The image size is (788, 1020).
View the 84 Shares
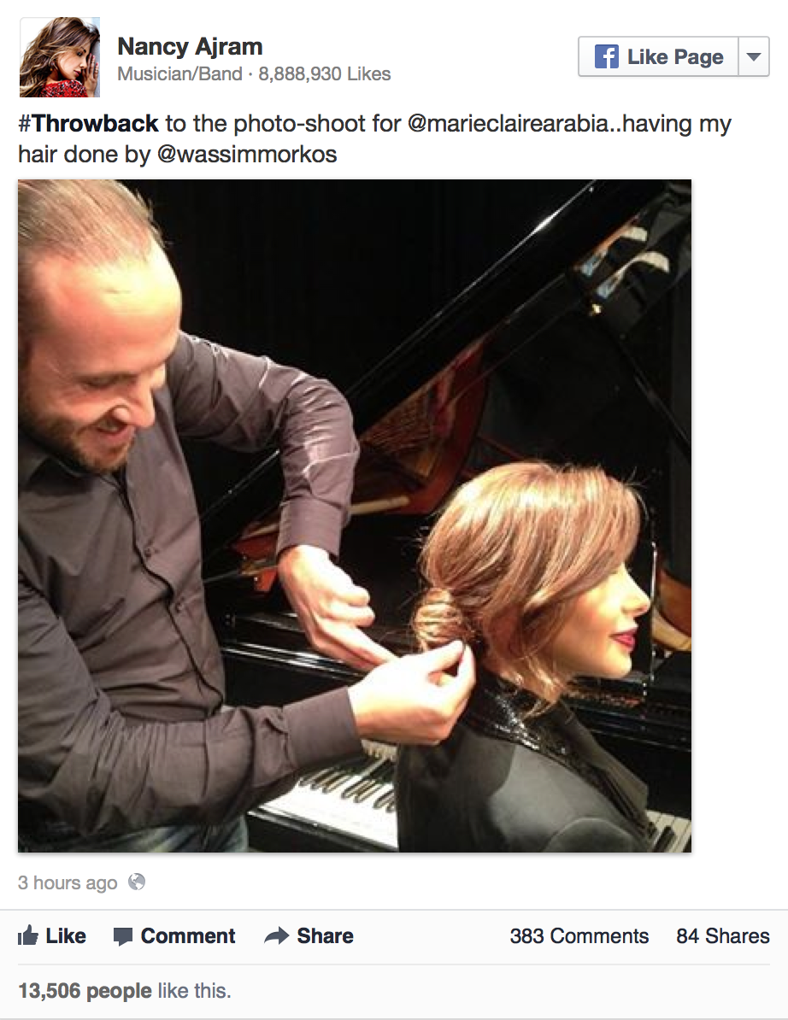[723, 936]
